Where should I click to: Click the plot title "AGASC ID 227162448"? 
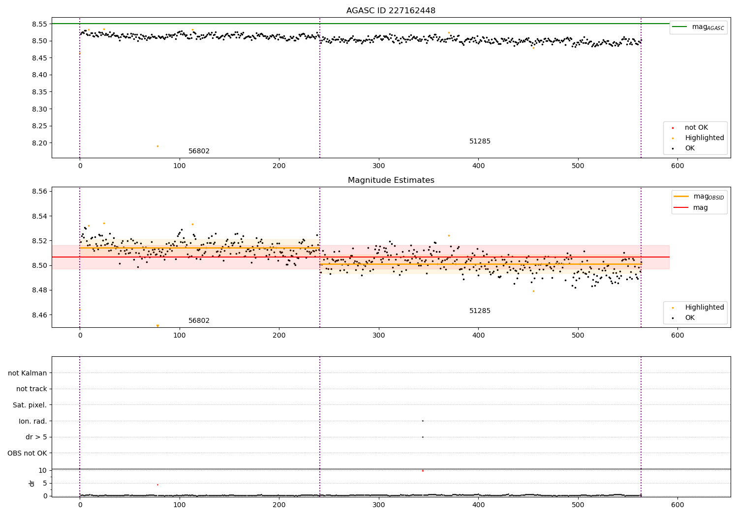391,11
